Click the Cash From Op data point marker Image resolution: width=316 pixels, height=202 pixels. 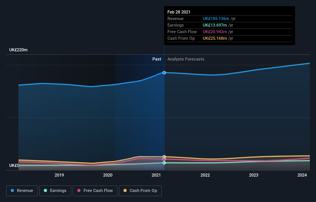(164, 157)
